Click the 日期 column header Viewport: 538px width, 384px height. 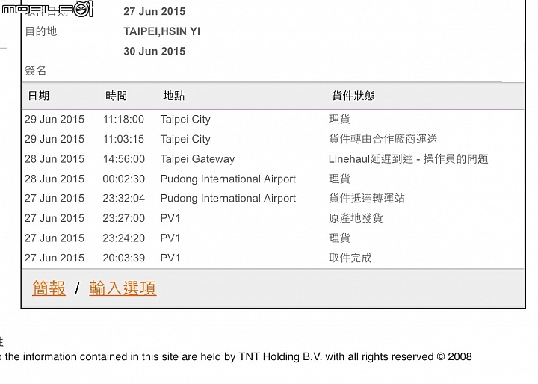click(x=38, y=96)
